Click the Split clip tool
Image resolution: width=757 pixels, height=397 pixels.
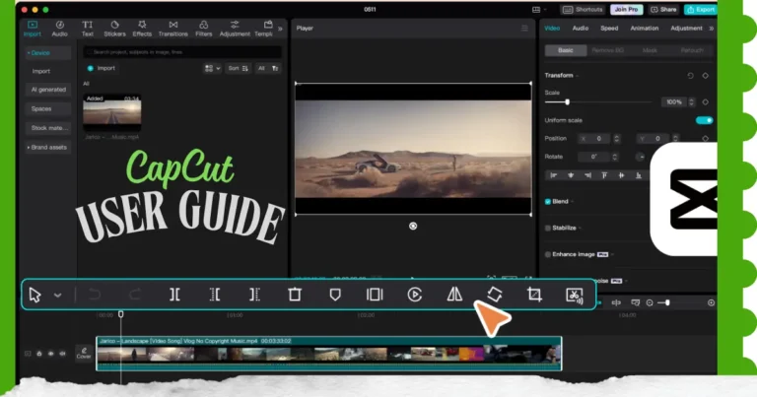174,295
